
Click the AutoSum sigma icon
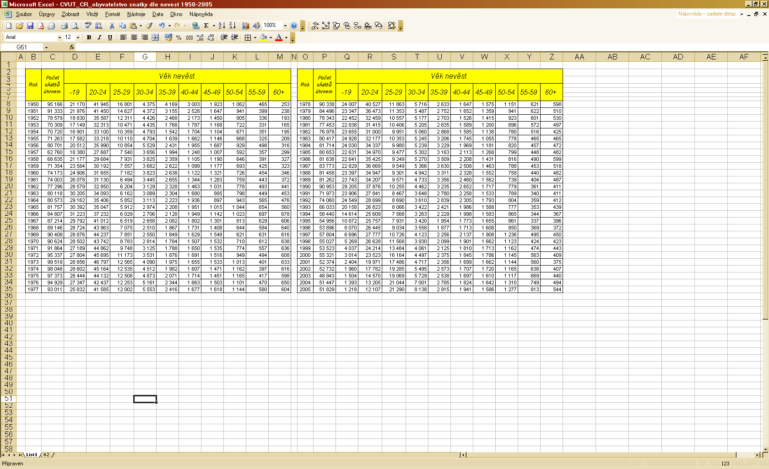206,26
